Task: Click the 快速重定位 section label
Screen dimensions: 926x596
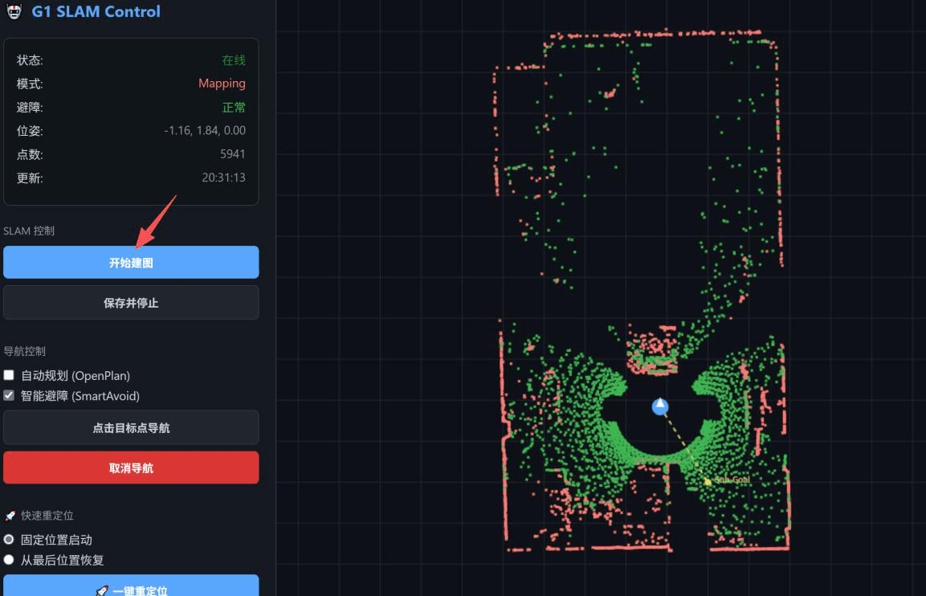Action: click(47, 516)
